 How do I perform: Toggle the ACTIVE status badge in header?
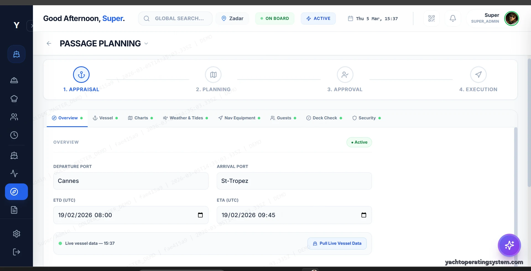point(318,19)
